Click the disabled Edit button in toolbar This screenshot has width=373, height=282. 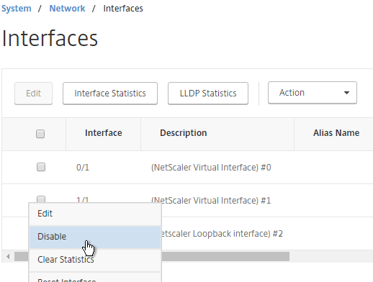33,94
